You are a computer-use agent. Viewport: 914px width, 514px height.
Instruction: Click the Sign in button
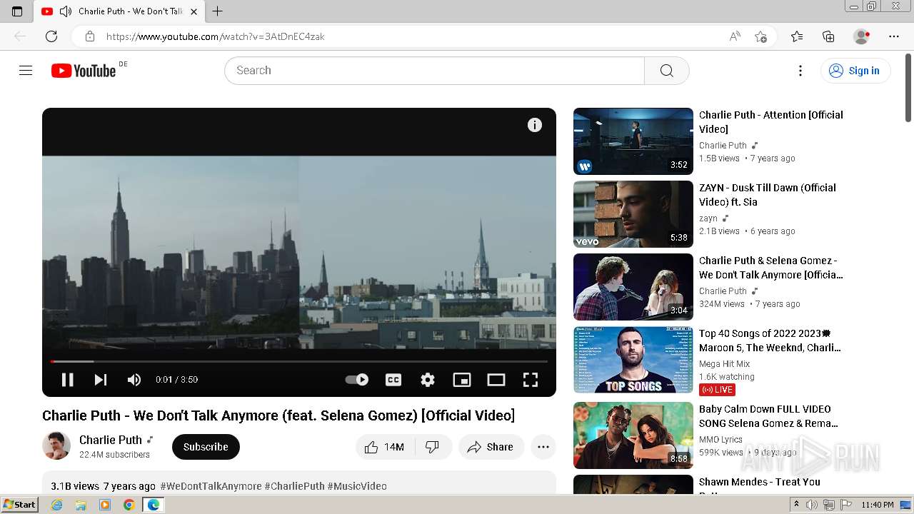(855, 70)
